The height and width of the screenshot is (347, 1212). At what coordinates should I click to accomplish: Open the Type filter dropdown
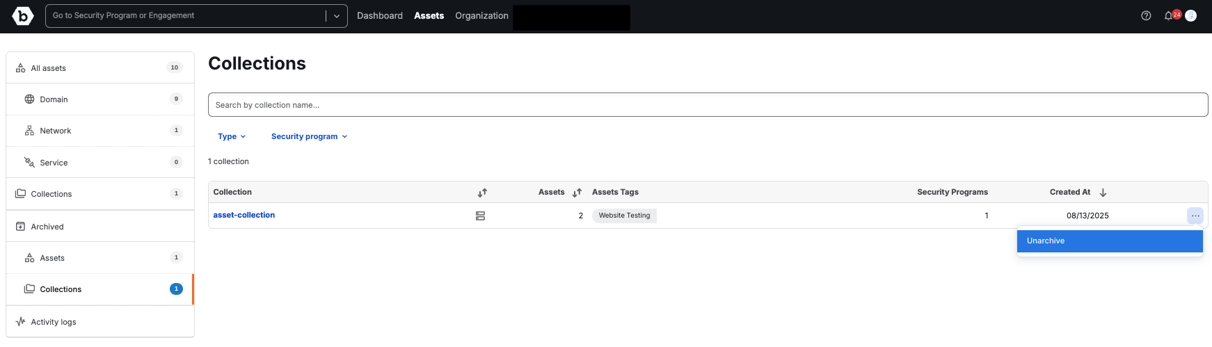tap(232, 136)
